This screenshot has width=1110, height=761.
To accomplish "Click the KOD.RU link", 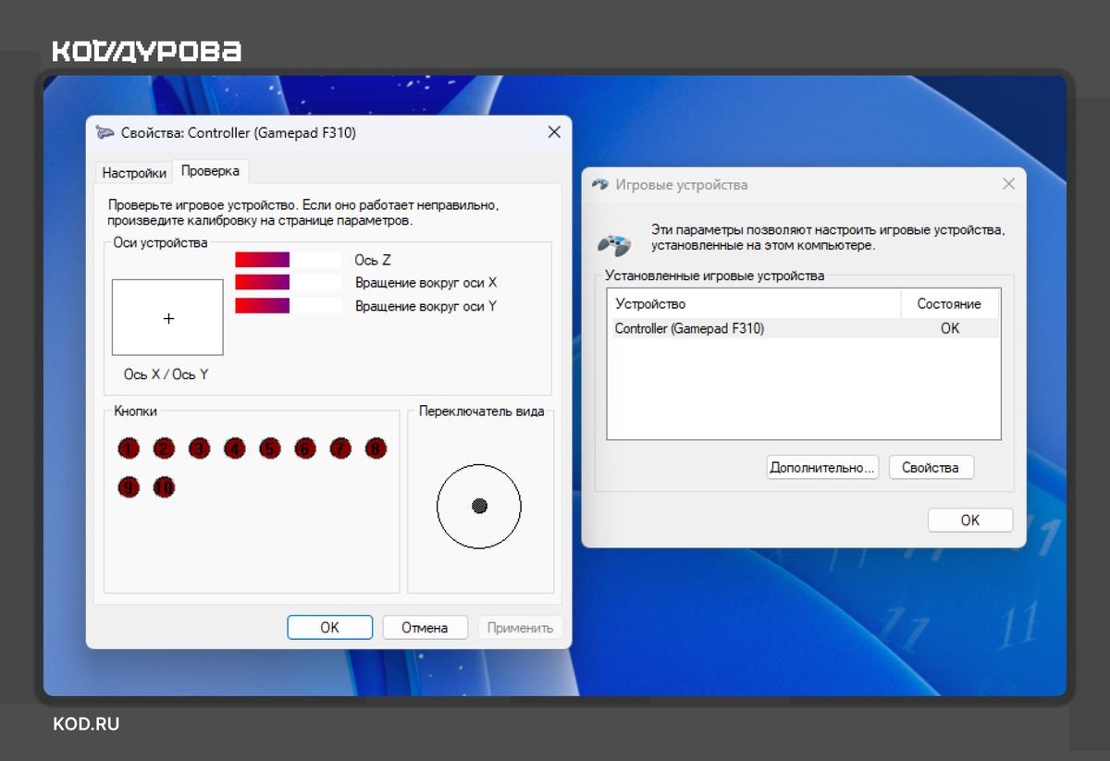I will click(86, 725).
